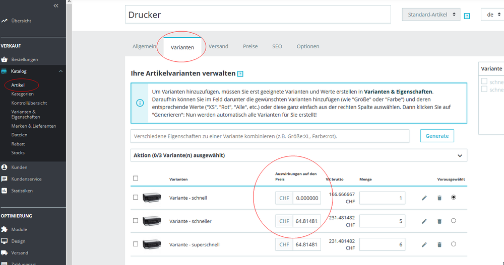Select Variante - schnell as Vorausgewählt
Screen dimensions: 504x265
pos(454,197)
